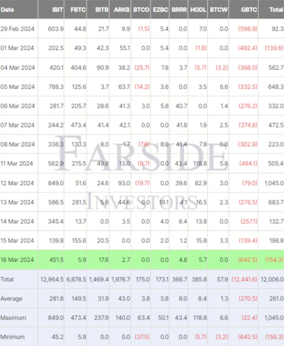284x346 pixels.
Task: Select GBTC value (642.5) in highlighted row
Action: click(x=247, y=260)
